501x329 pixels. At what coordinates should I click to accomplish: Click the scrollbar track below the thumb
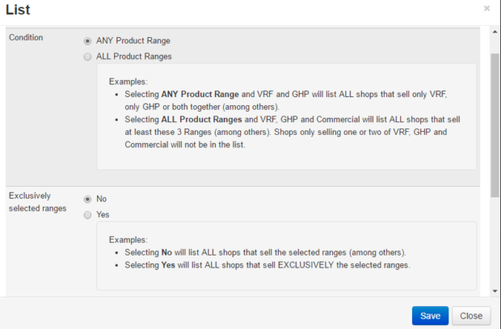(x=495, y=243)
